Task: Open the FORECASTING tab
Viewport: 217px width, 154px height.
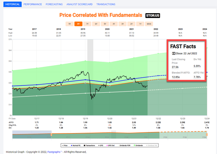Action: click(x=54, y=4)
